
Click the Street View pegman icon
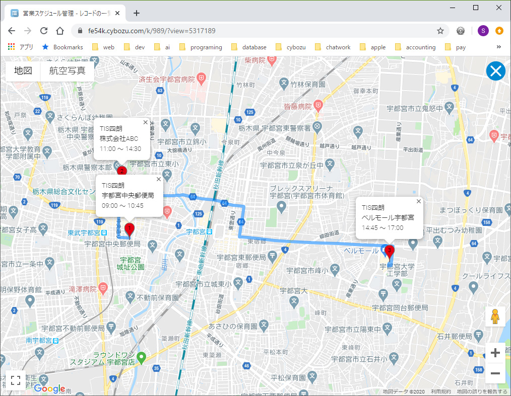pos(495,316)
